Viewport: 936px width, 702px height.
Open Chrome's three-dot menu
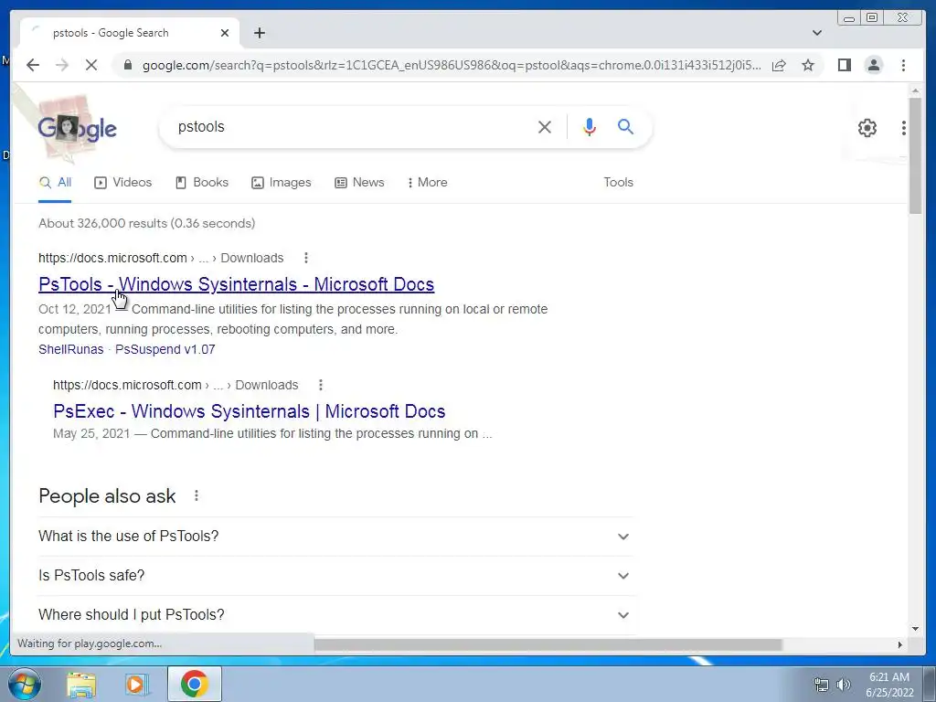[x=903, y=65]
